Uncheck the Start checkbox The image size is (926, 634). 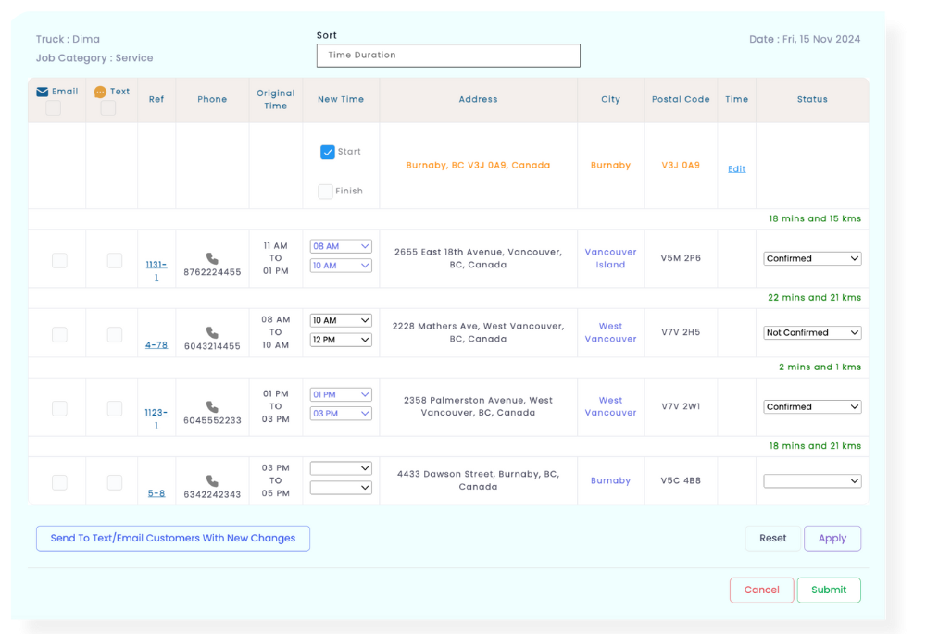pyautogui.click(x=327, y=152)
